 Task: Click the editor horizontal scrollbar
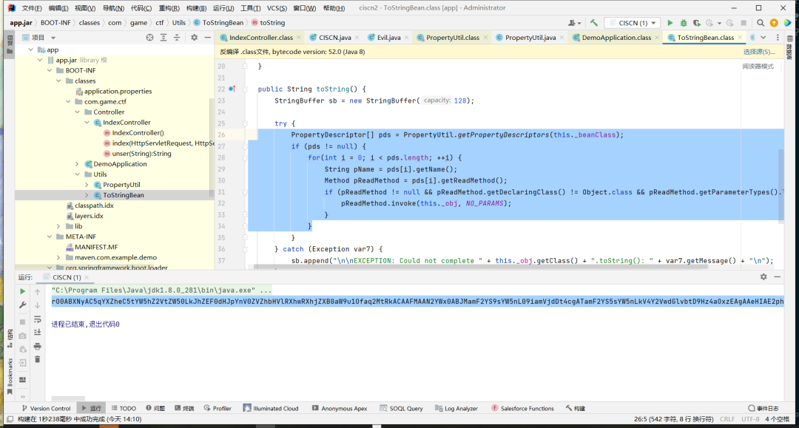tap(480, 267)
